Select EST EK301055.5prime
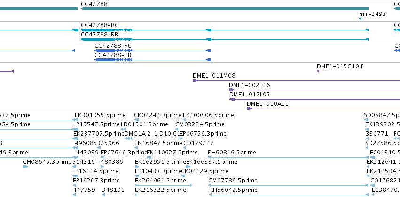 100,115
